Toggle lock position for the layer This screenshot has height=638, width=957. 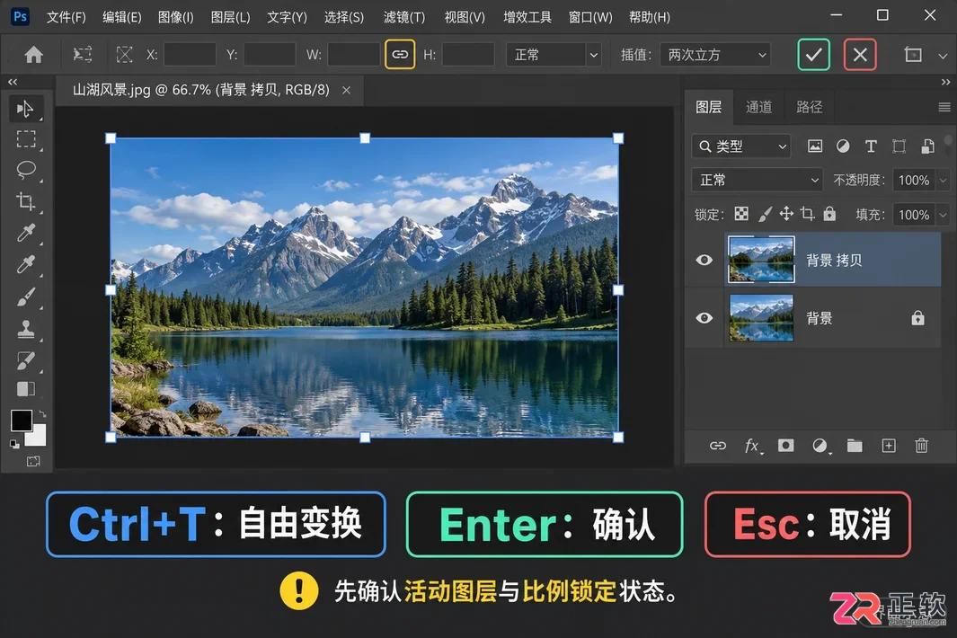pyautogui.click(x=786, y=214)
